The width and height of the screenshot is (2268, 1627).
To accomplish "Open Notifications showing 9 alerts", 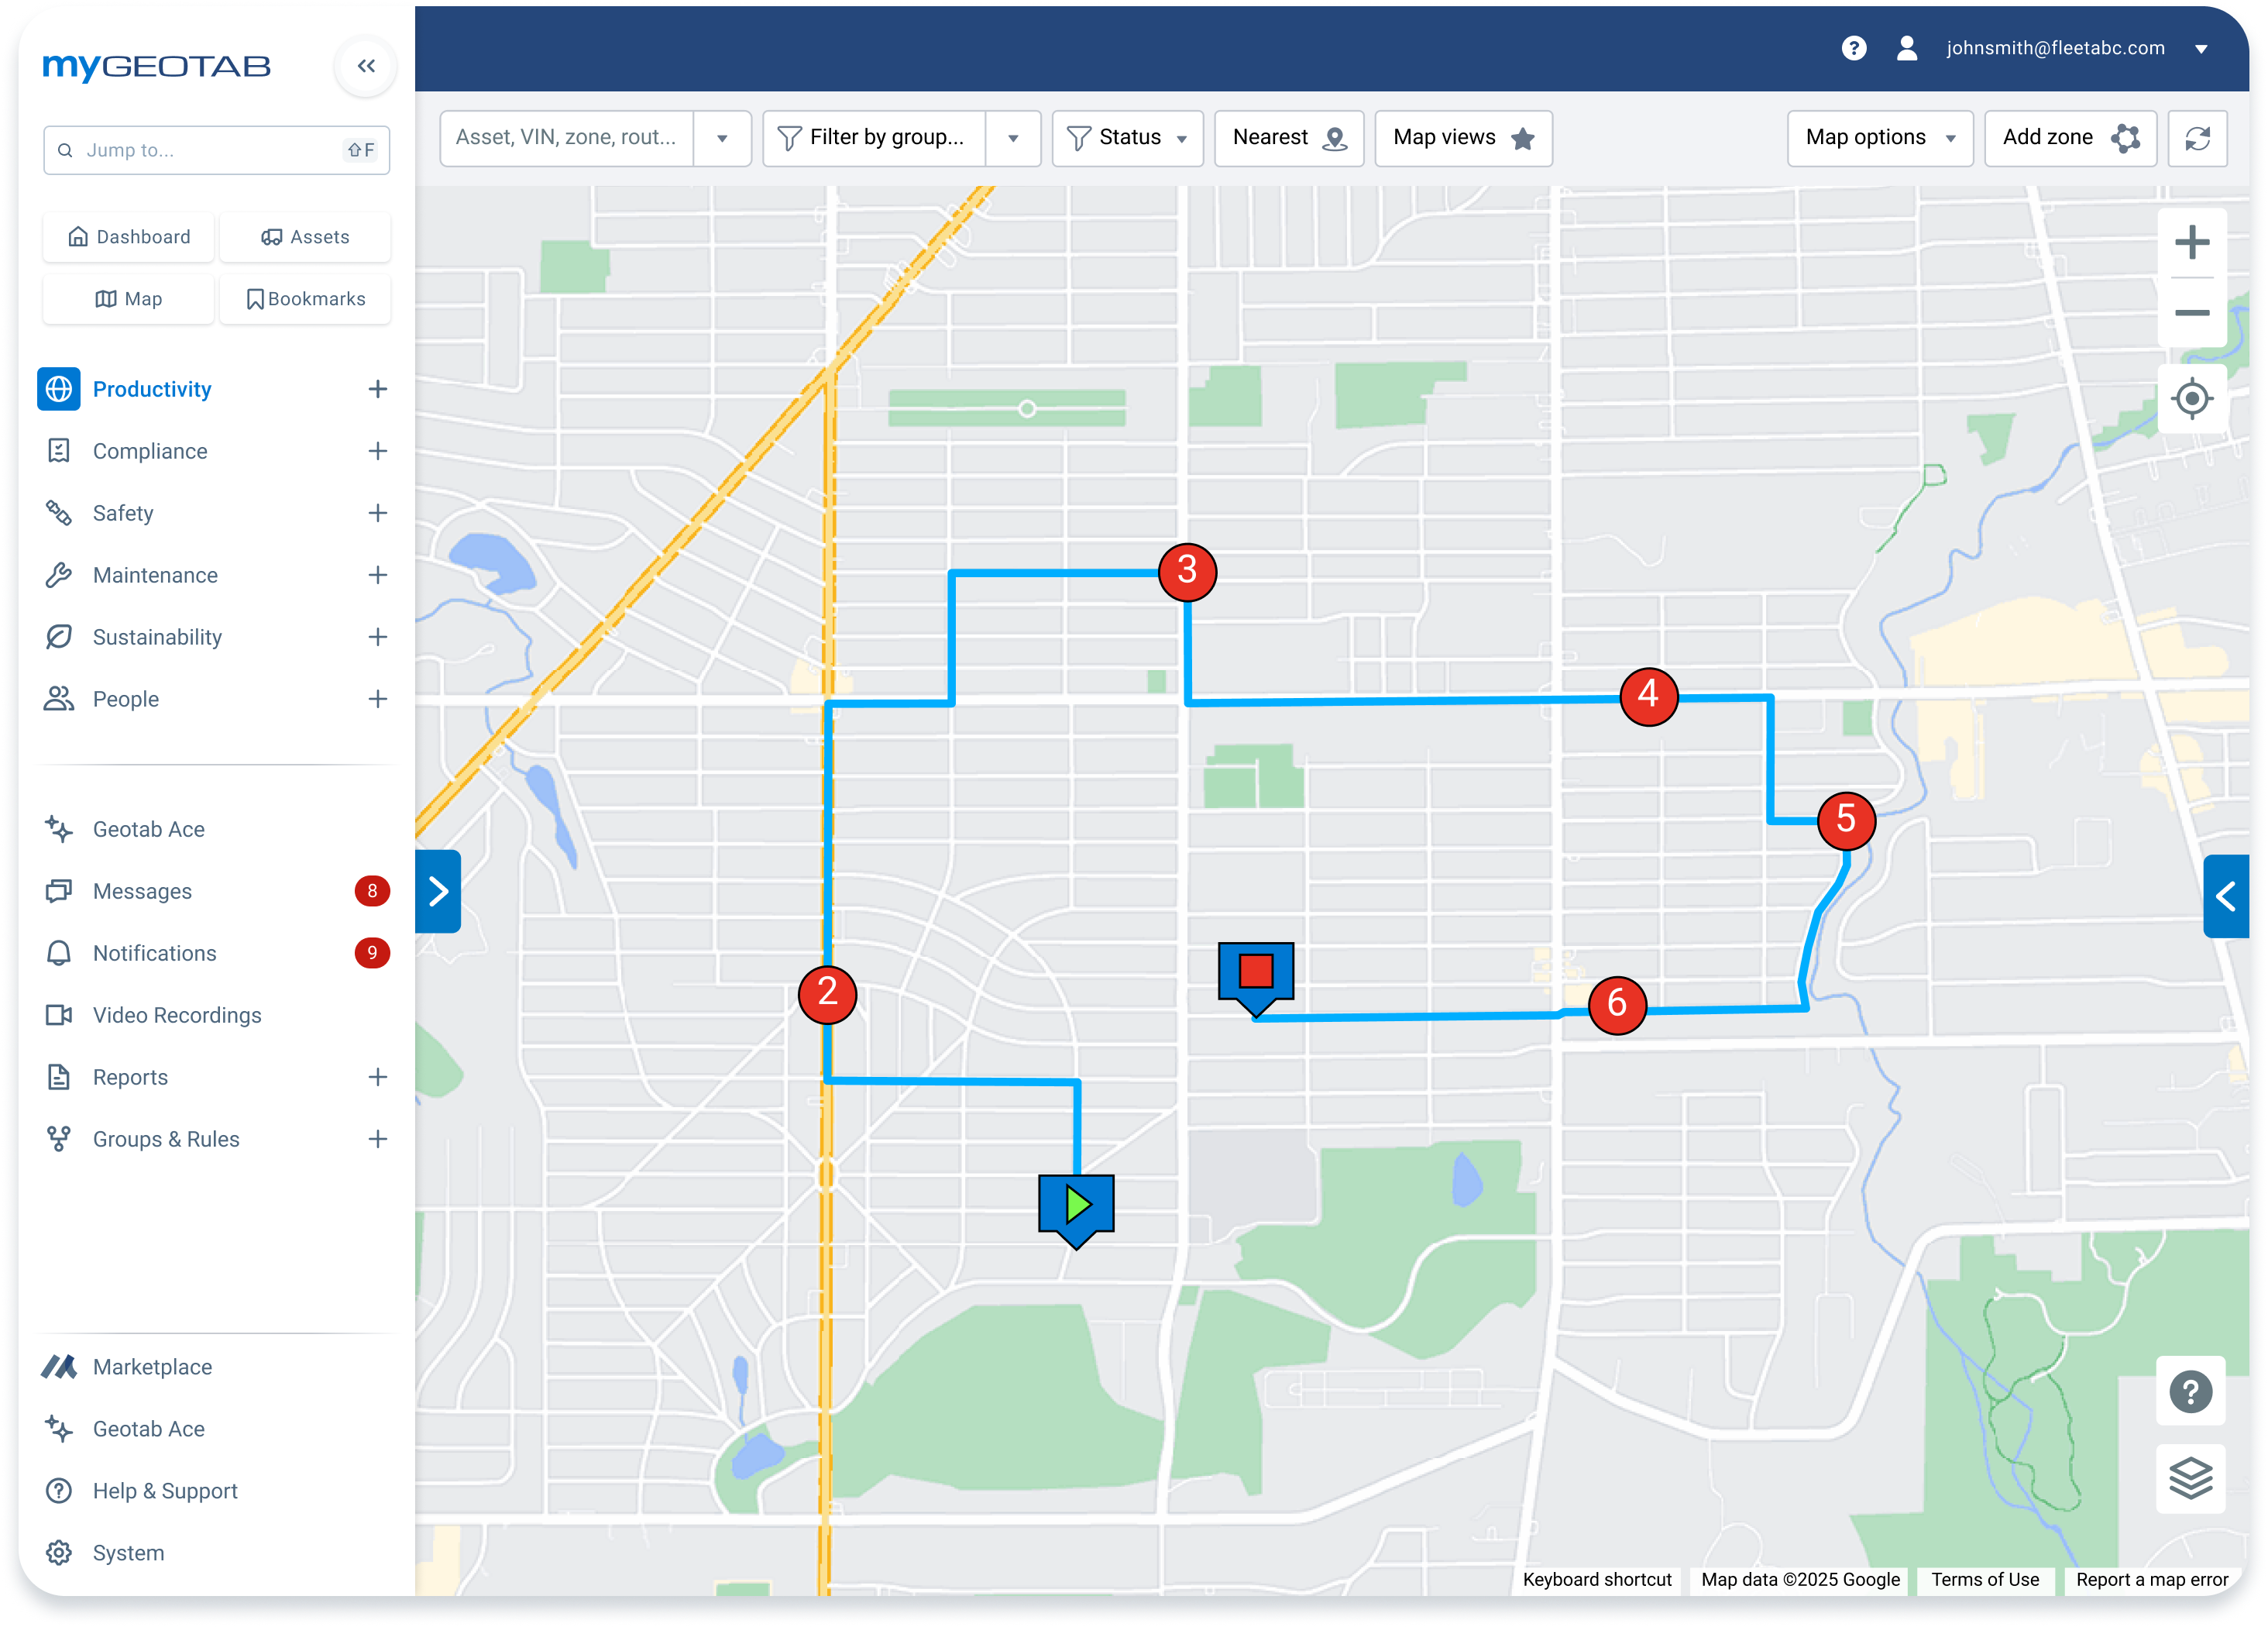I will (x=154, y=953).
